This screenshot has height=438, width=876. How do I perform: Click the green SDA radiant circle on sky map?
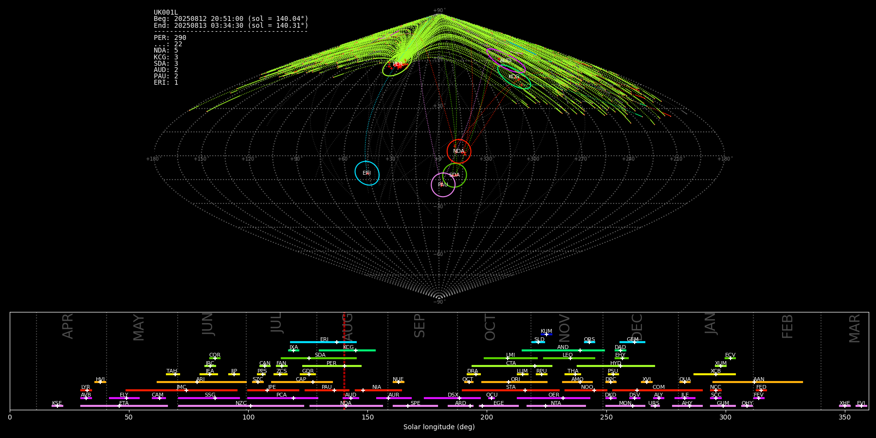click(x=455, y=175)
